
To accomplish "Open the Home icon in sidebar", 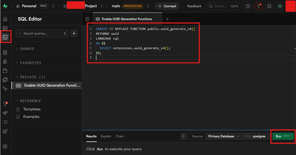I will 5,19.
